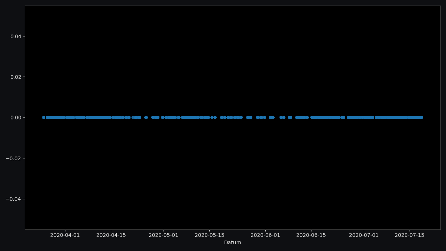Click the Datum x-axis title
The image size is (446, 251).
coord(233,243)
